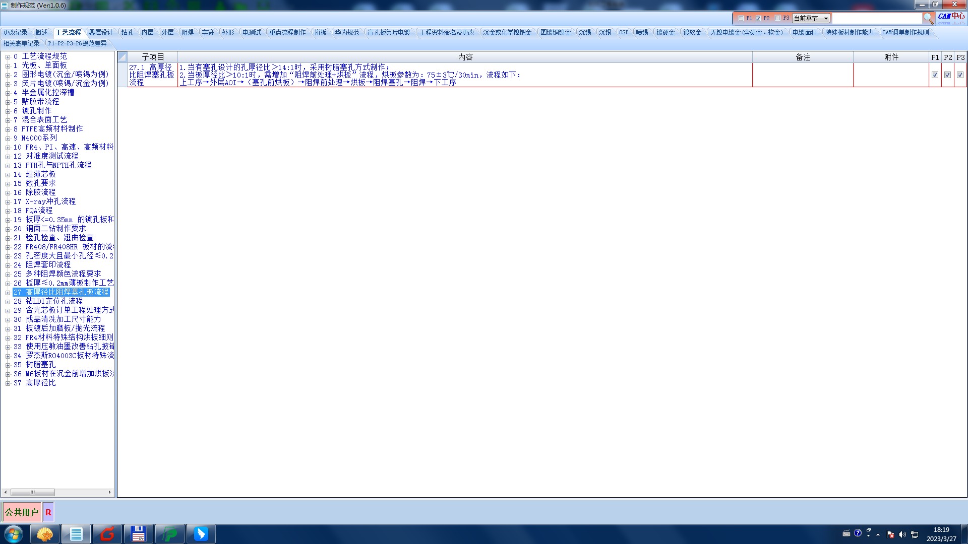
Task: Switch to the 钻孔 tab
Action: (x=127, y=32)
